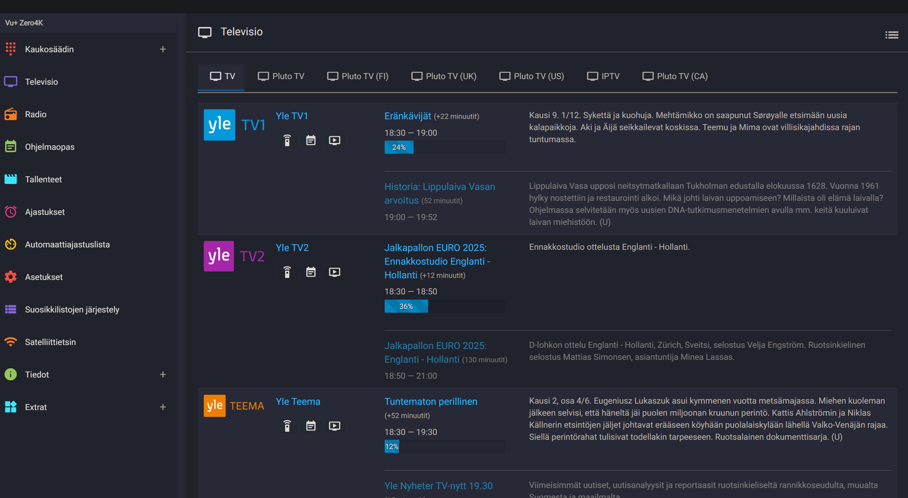Open Eränkävijät programme link
The image size is (908, 498).
[408, 116]
